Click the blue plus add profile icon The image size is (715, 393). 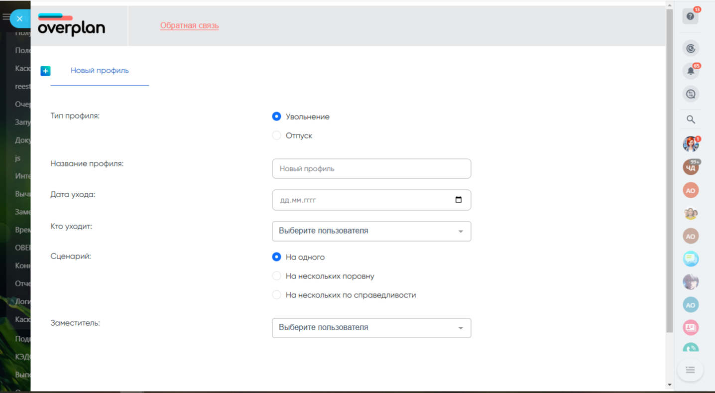(x=45, y=71)
